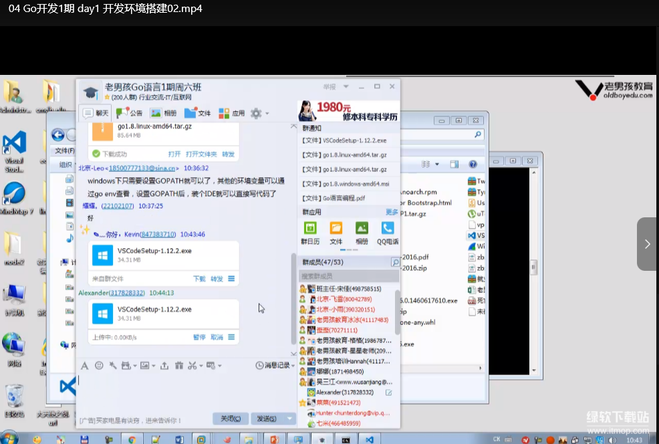Expand the send button dropdown arrow

(x=289, y=419)
